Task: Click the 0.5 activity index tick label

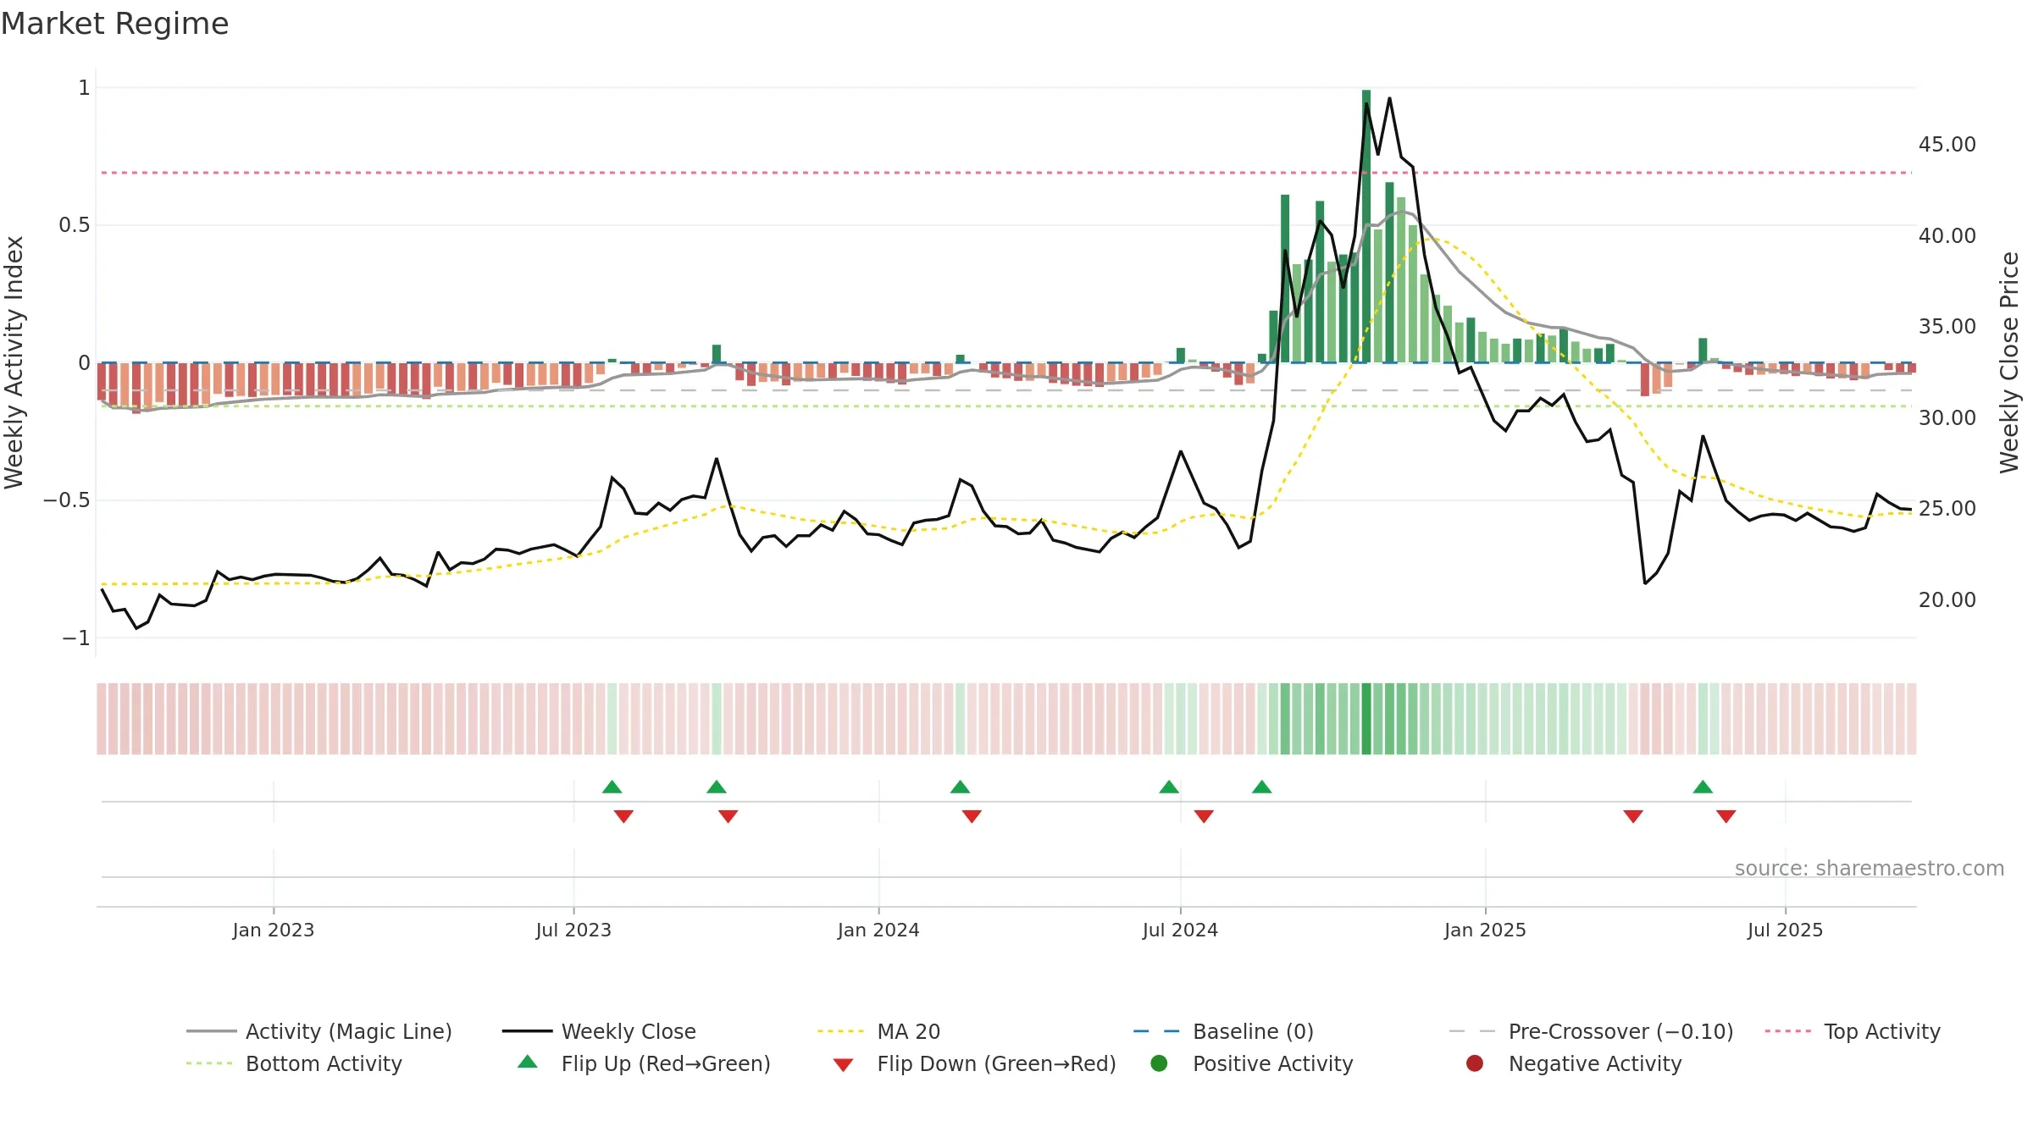Action: [x=74, y=225]
